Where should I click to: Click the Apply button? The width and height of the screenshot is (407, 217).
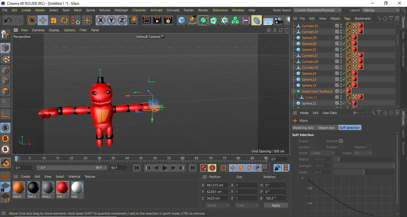click(276, 205)
